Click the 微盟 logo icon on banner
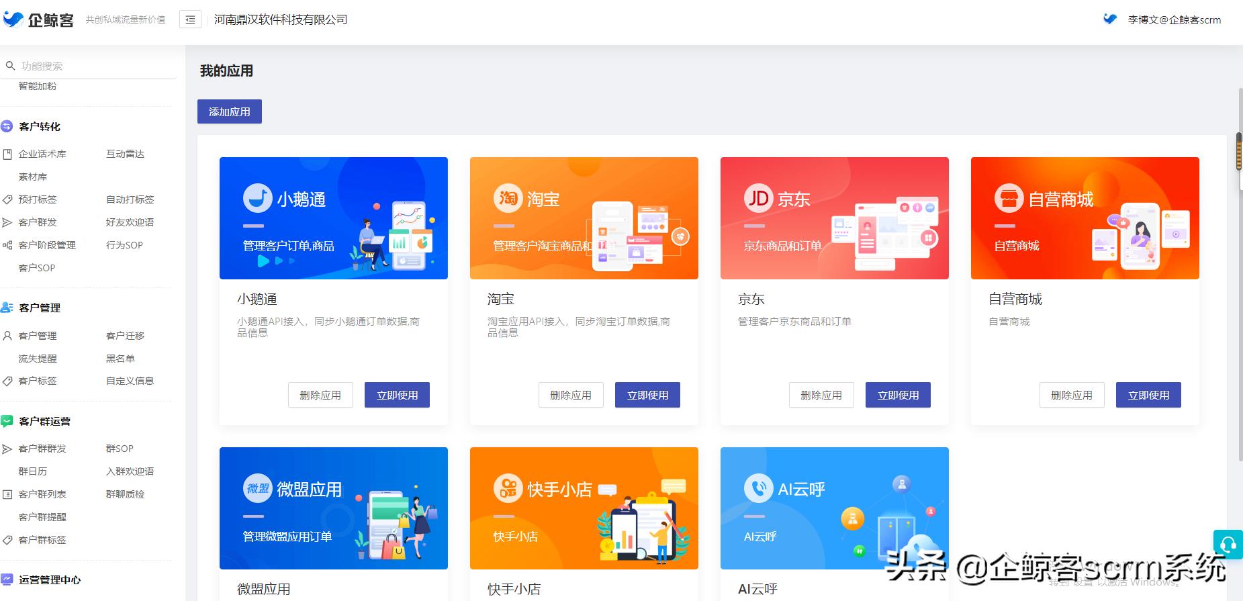Screen dimensions: 1243x601 pyautogui.click(x=257, y=488)
